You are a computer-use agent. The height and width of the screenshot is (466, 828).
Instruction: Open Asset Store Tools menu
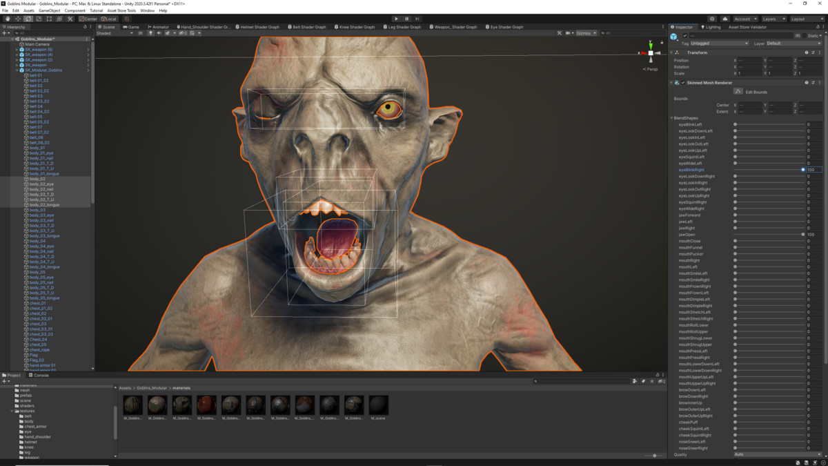point(121,10)
